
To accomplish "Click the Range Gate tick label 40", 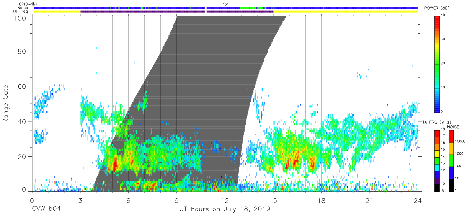I will tap(22, 121).
